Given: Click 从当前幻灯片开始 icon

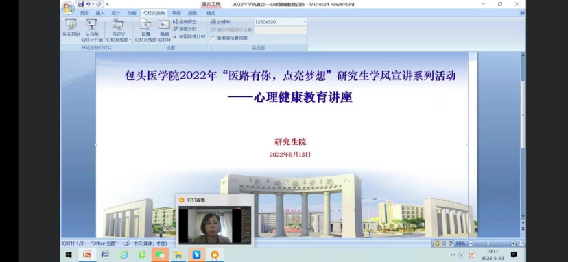Looking at the screenshot, I should click(92, 31).
